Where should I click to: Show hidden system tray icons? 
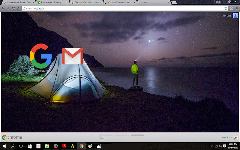click(212, 146)
